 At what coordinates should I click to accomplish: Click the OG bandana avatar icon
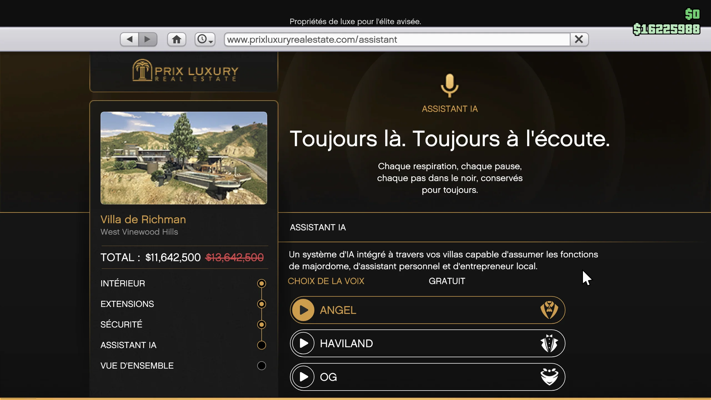pos(549,377)
